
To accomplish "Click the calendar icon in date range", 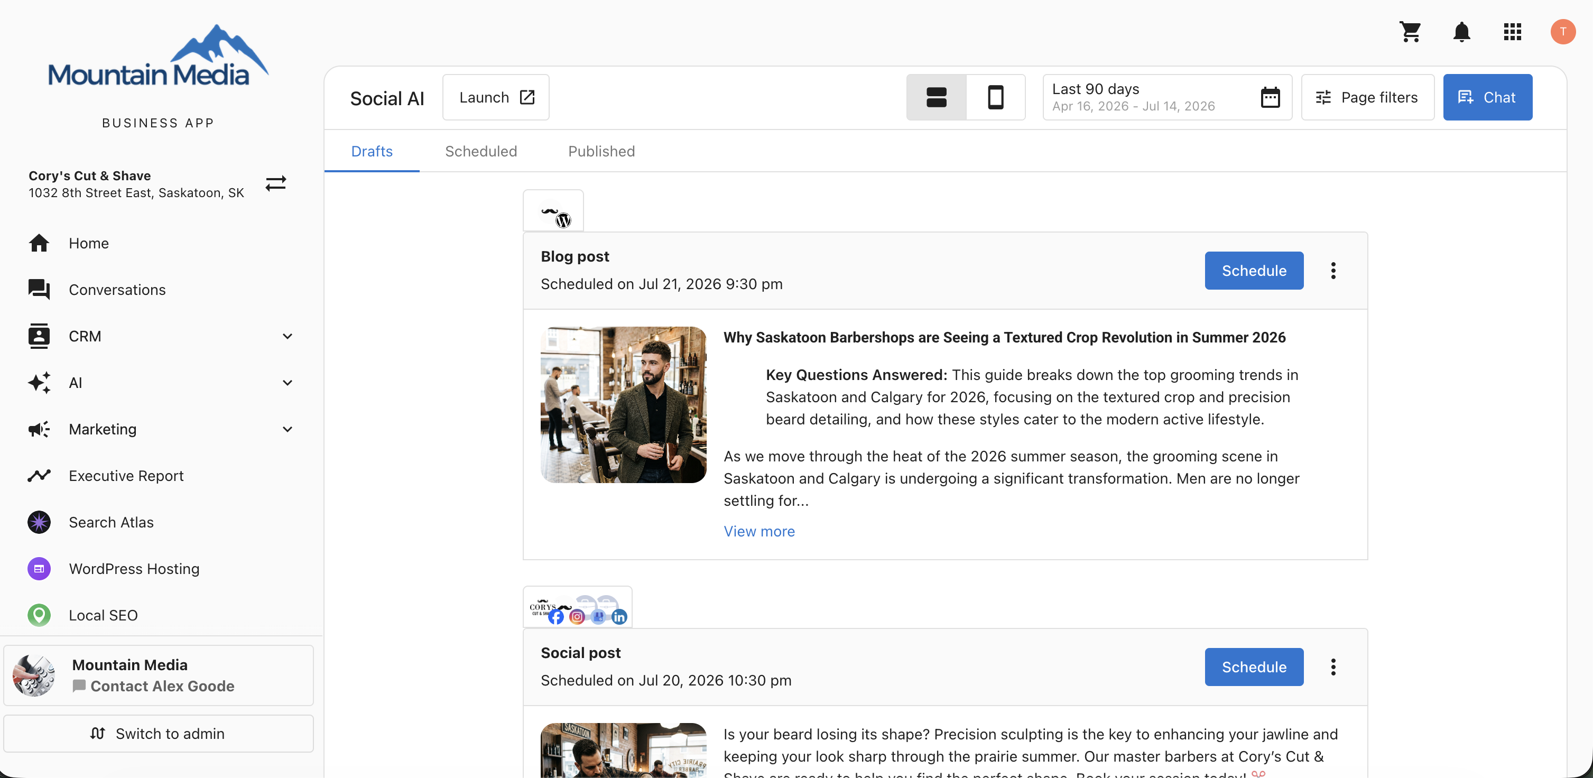I will pyautogui.click(x=1270, y=97).
